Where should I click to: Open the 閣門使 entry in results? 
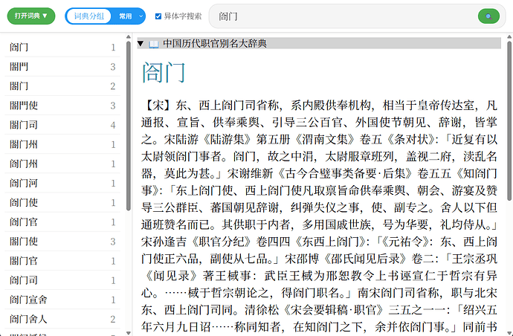(62, 106)
